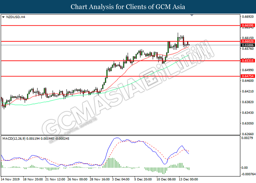Click the 3 Dec 04:00 time label
Image resolution: width=256 pixels, height=183 pixels.
tap(121, 179)
